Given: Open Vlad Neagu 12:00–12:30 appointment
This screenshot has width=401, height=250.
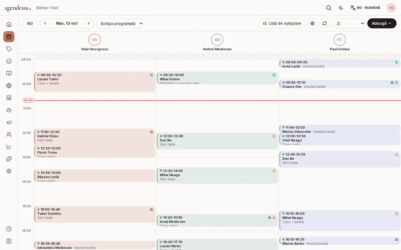Looking at the screenshot, I should point(340,139).
